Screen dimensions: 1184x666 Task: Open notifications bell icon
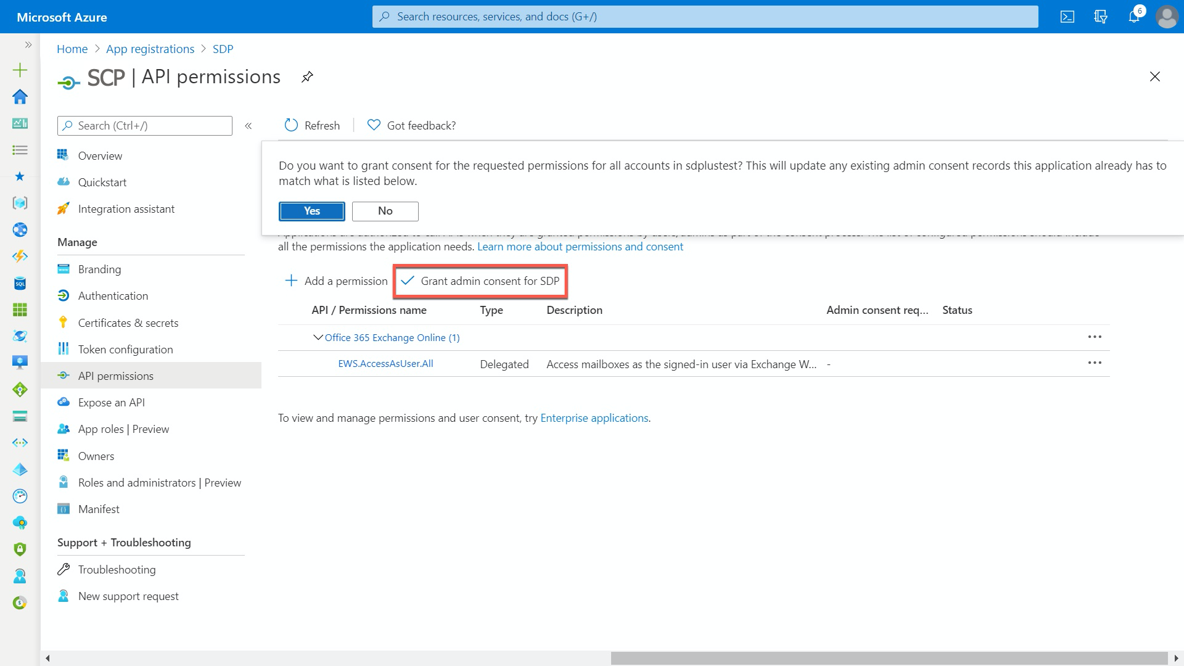pyautogui.click(x=1134, y=17)
